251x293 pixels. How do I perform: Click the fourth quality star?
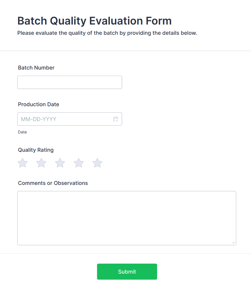tap(78, 163)
